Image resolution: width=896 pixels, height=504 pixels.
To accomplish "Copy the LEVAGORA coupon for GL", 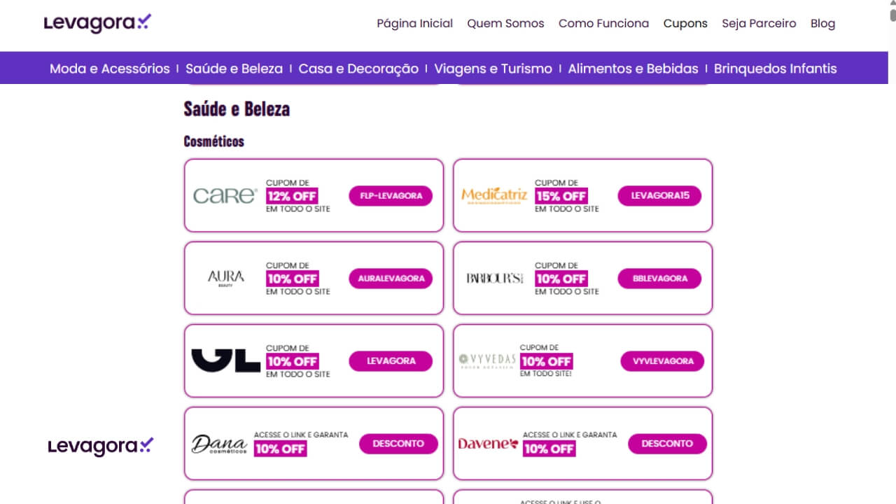I will [x=391, y=361].
